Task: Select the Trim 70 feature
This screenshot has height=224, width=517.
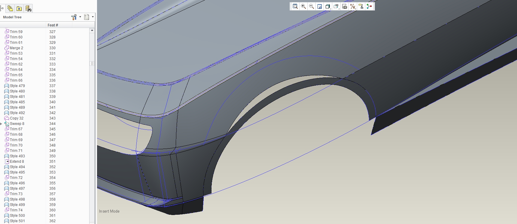Action: click(16, 145)
